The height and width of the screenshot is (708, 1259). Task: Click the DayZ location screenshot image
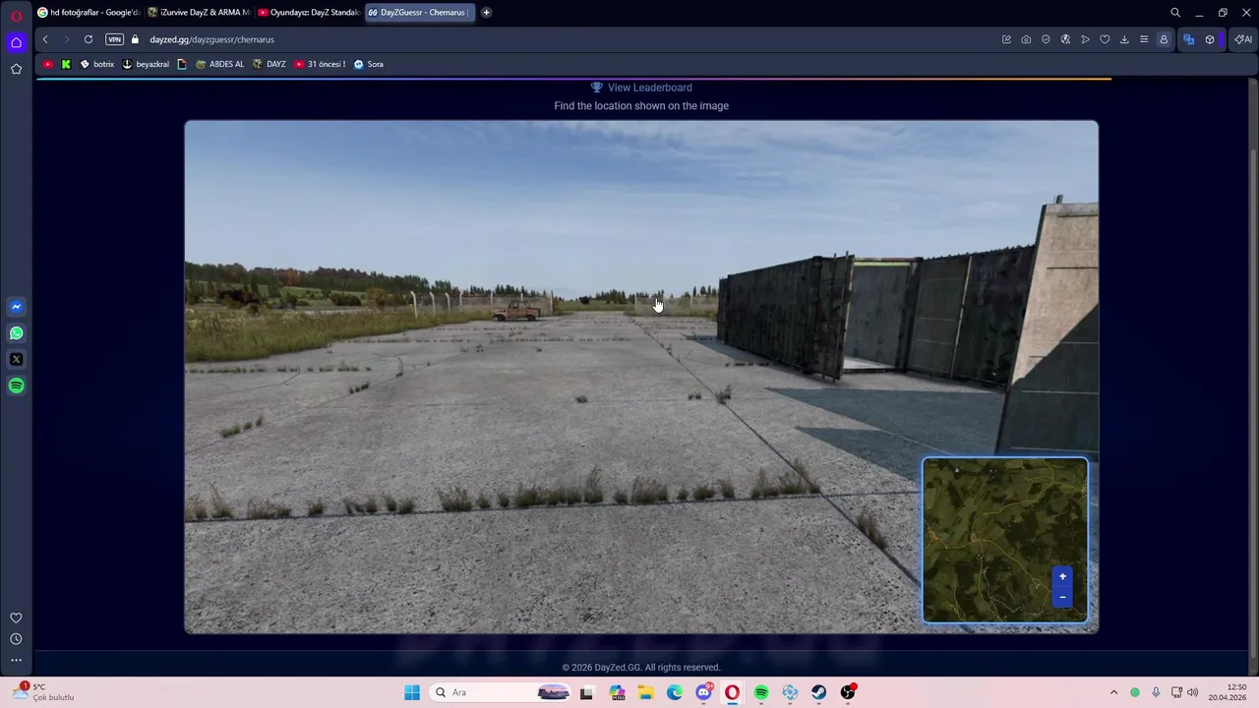[641, 377]
